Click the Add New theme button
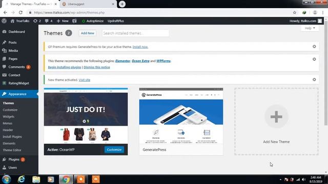328x184 pixels. pos(88,33)
